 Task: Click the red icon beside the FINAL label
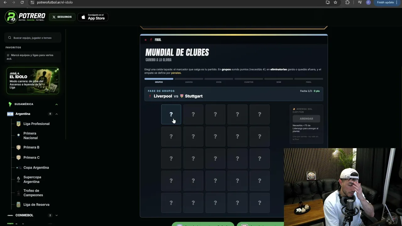point(151,40)
